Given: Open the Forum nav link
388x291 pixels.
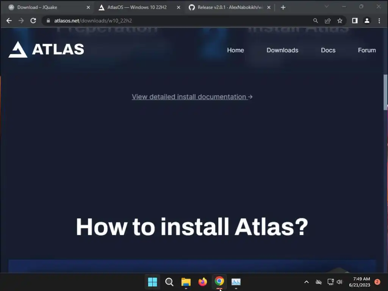Looking at the screenshot, I should [x=367, y=50].
